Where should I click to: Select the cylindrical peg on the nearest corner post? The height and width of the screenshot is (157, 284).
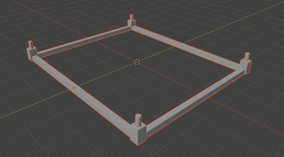[138, 120]
